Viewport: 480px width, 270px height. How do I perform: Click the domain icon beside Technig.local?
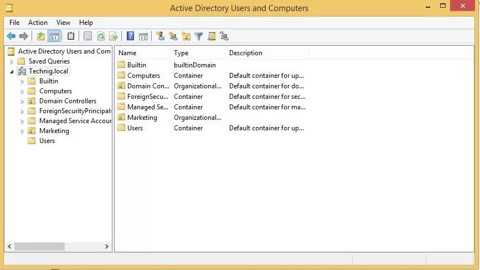pyautogui.click(x=22, y=71)
